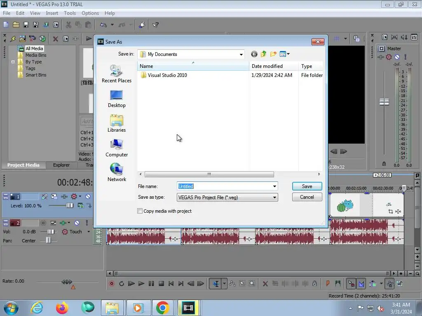Jump to end of project
The image size is (422, 316).
coord(181,283)
